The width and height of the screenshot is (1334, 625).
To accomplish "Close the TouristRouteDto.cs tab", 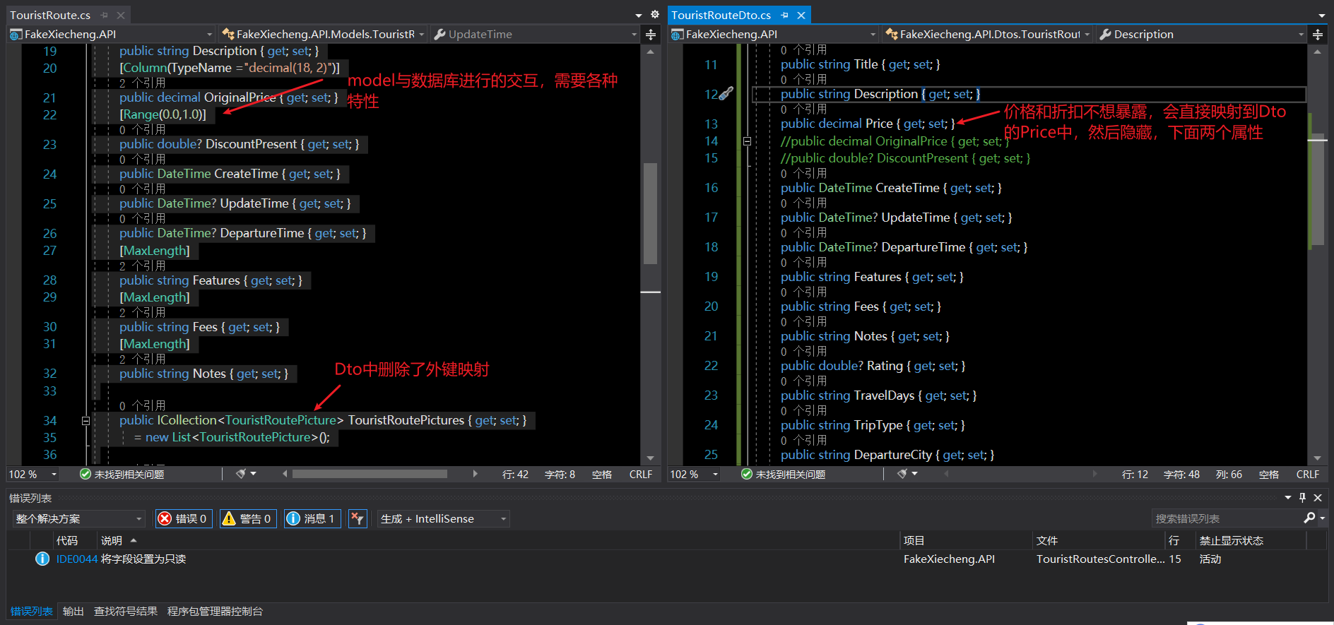I will click(801, 15).
